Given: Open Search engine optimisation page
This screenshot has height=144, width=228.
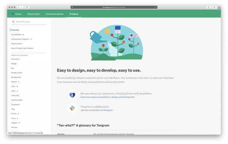Looking at the screenshot, I should (22, 48).
